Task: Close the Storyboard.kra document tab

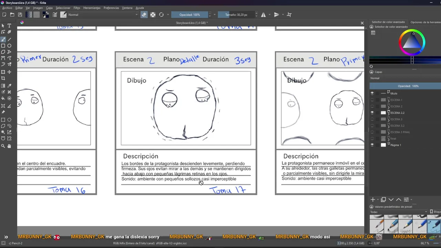Action: (362, 23)
